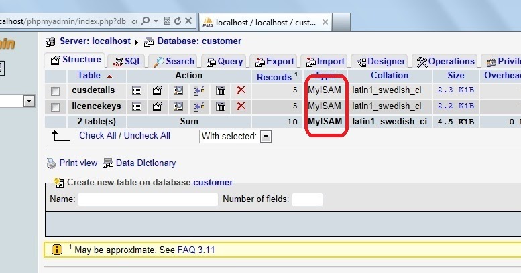Tick the checkbox for cusdetails
Image resolution: width=521 pixels, height=273 pixels.
pos(55,91)
